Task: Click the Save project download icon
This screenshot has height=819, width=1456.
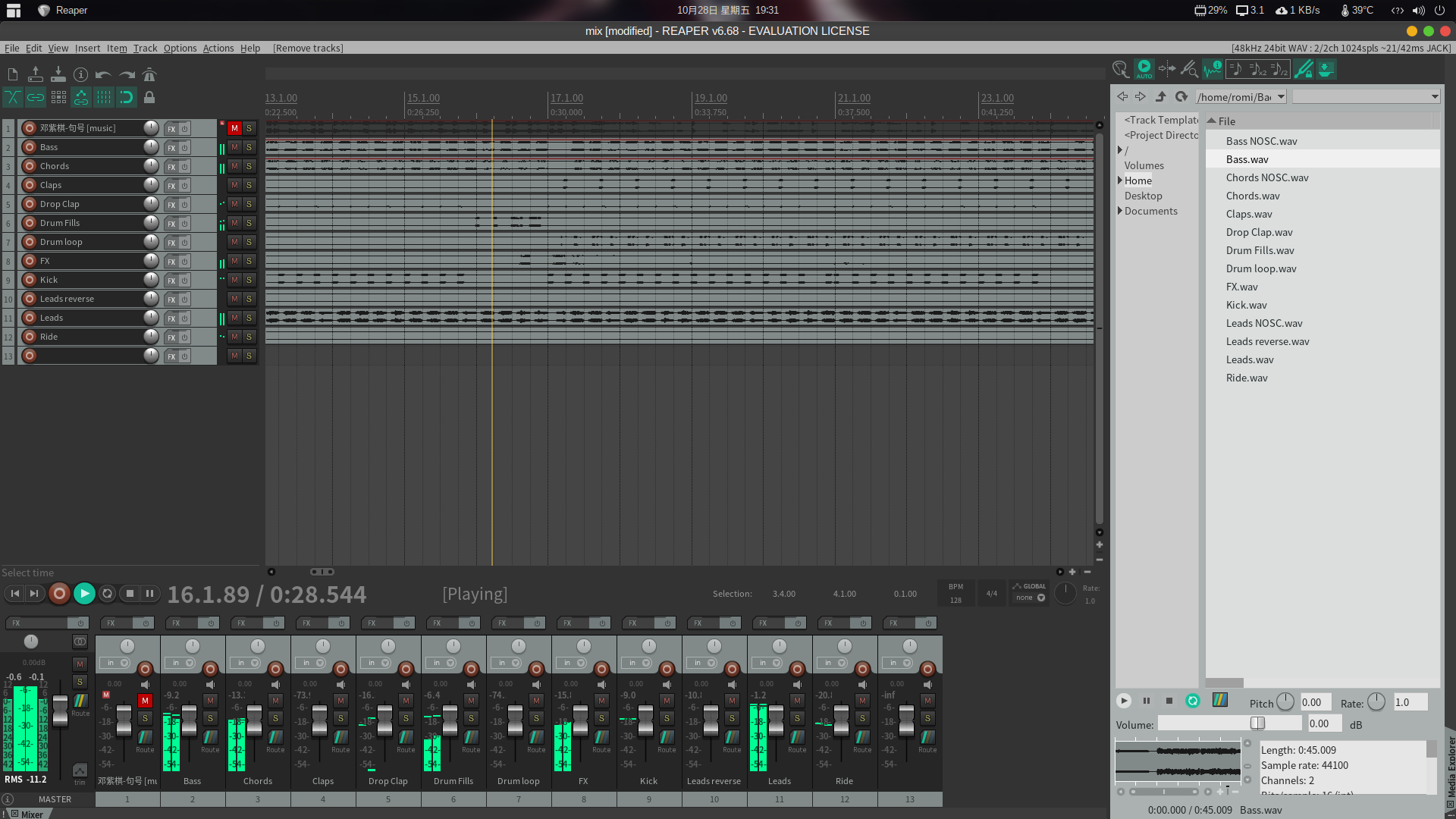Action: pos(58,74)
